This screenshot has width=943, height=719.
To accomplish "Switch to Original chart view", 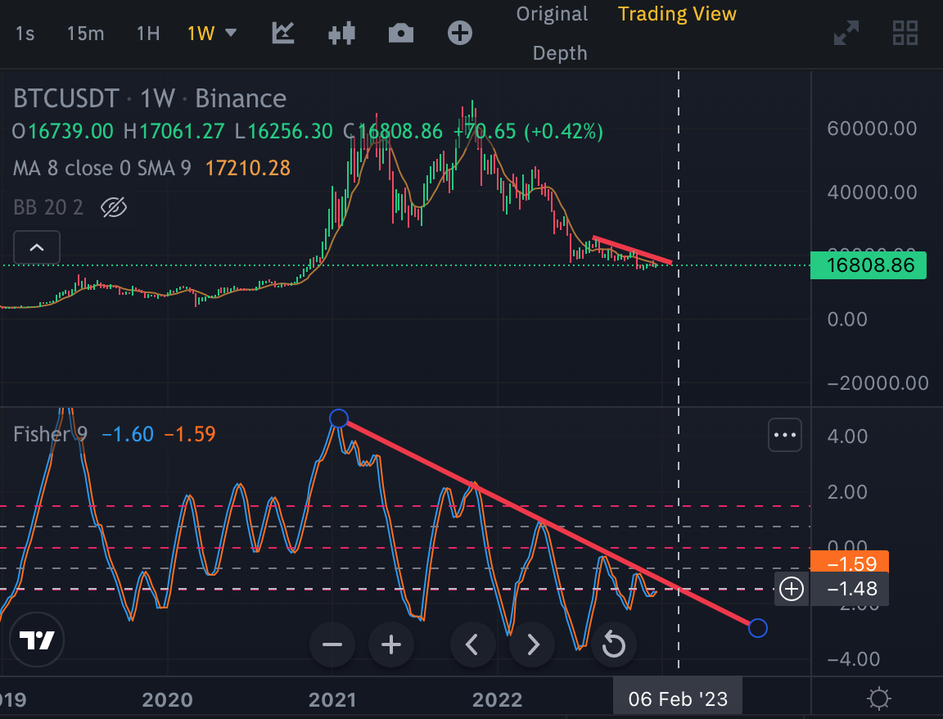I will tap(552, 14).
